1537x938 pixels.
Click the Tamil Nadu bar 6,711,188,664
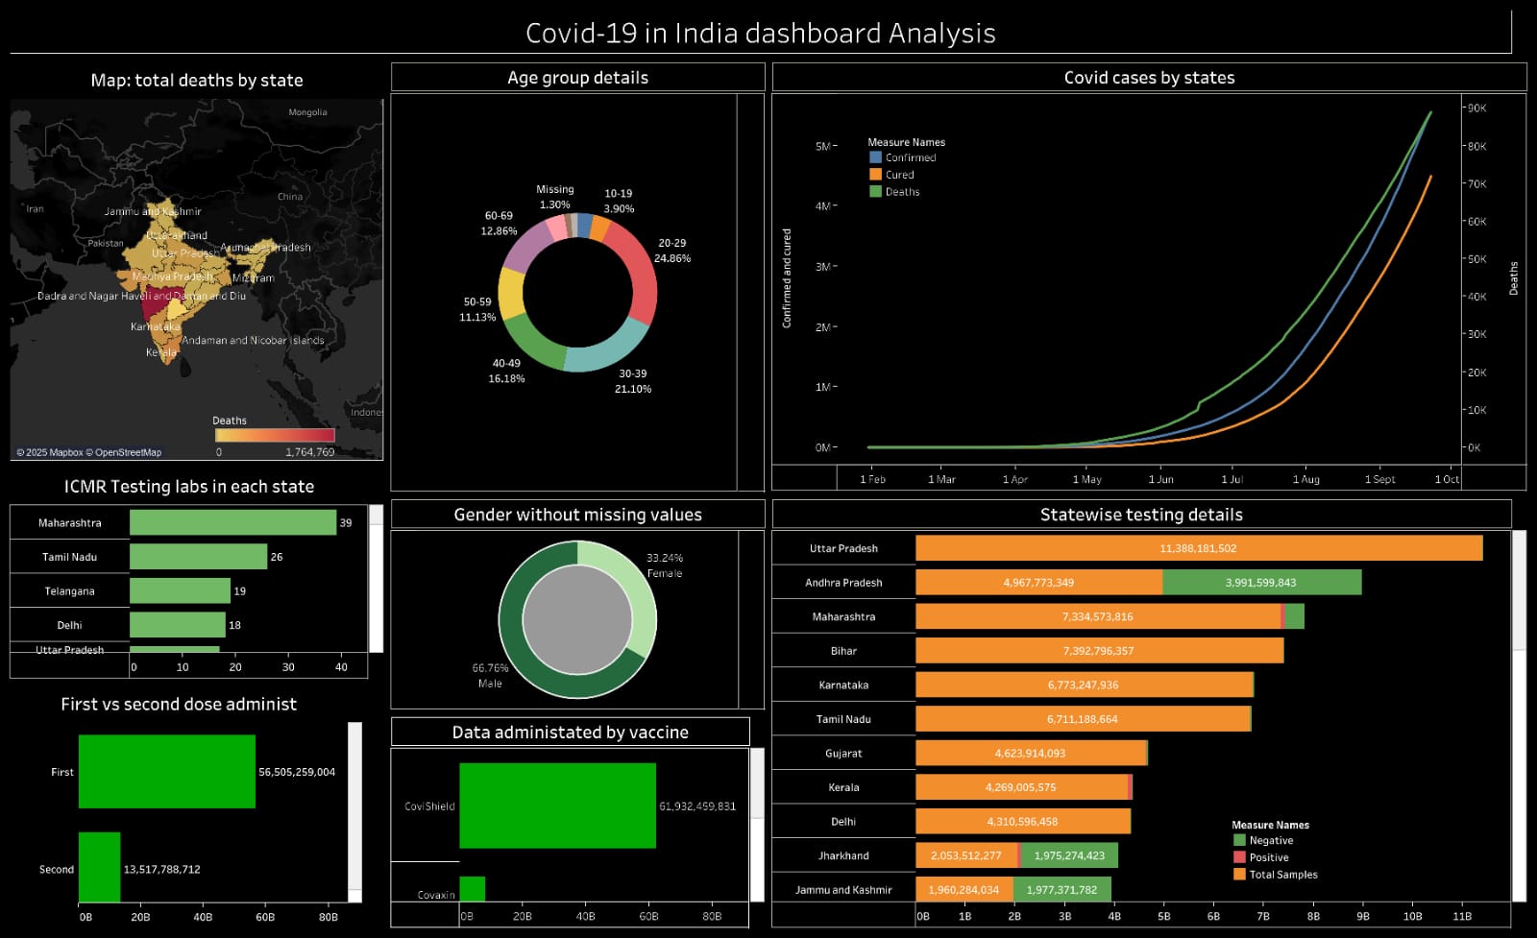click(x=1084, y=719)
